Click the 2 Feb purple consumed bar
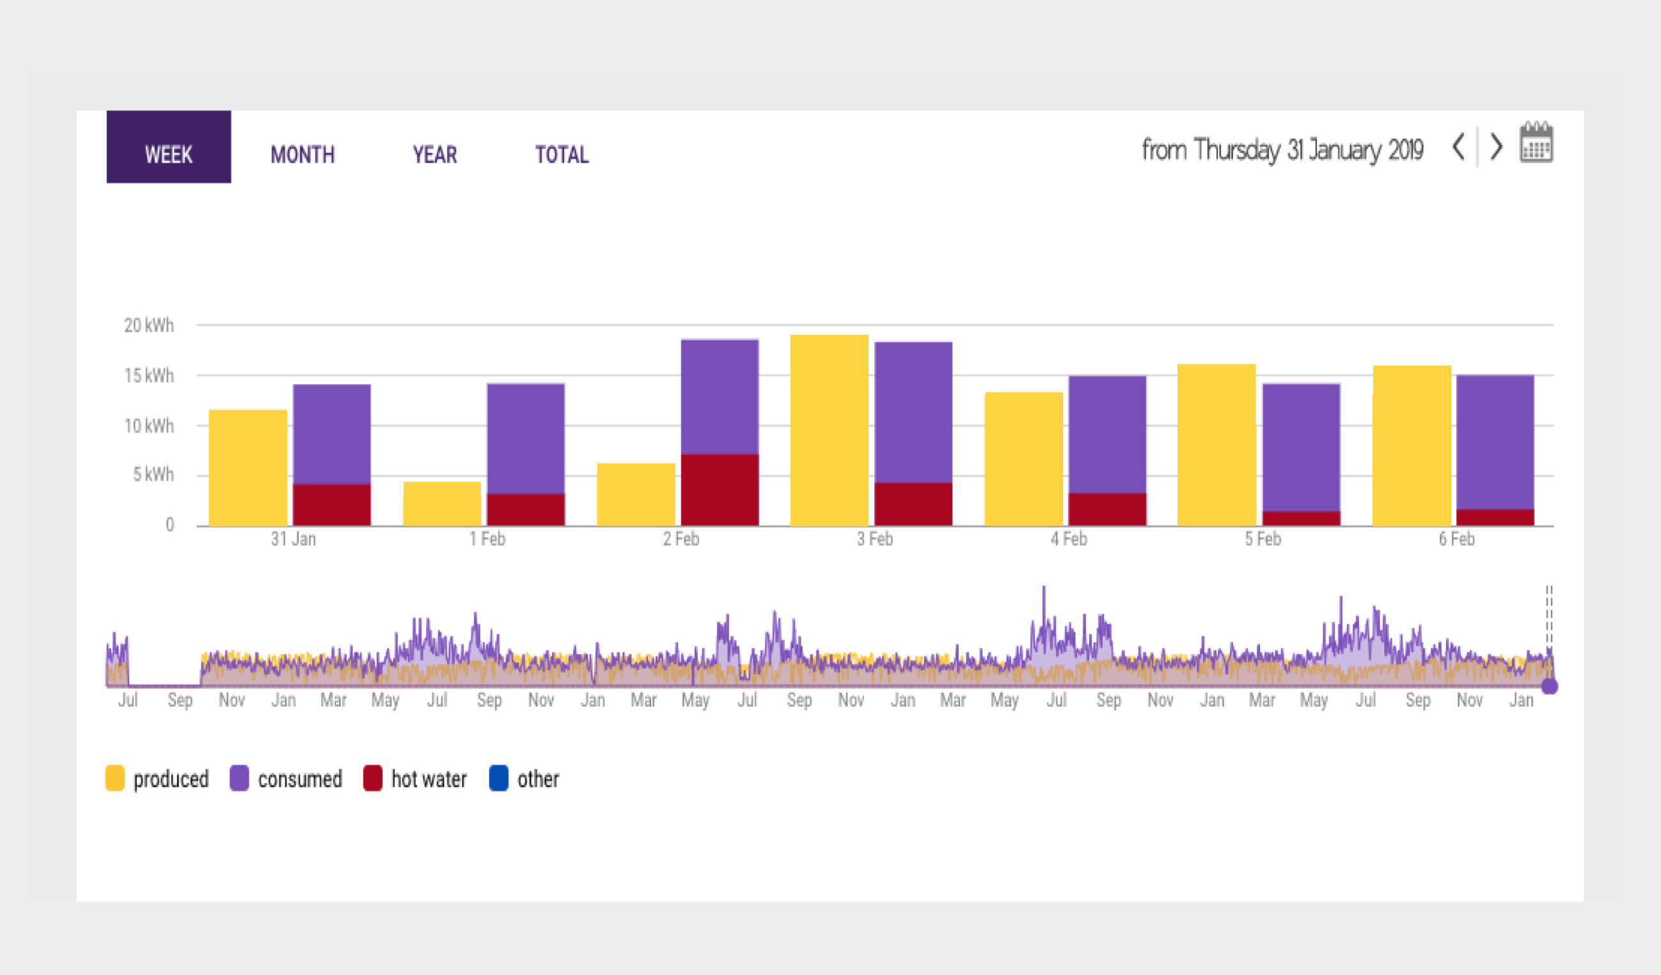The width and height of the screenshot is (1661, 975). point(720,396)
